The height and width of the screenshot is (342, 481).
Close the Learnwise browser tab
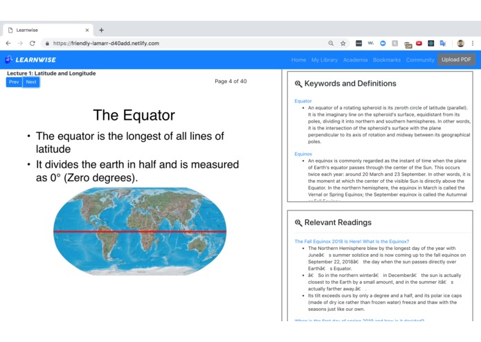point(87,30)
